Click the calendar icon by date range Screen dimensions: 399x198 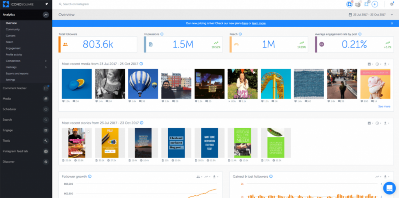tap(350, 15)
